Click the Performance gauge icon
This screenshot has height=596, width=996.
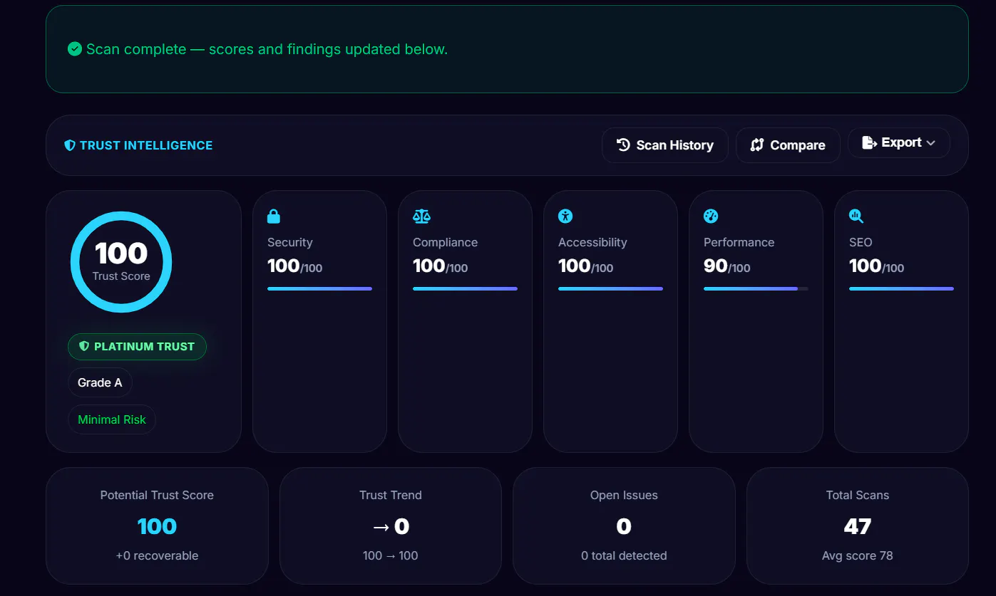711,216
